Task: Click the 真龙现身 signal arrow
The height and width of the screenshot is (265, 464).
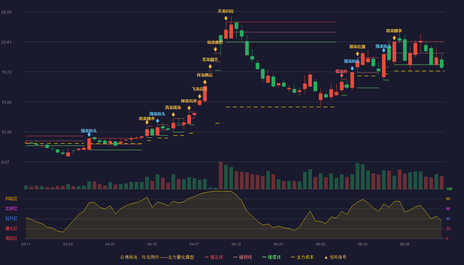Action: tap(173, 115)
